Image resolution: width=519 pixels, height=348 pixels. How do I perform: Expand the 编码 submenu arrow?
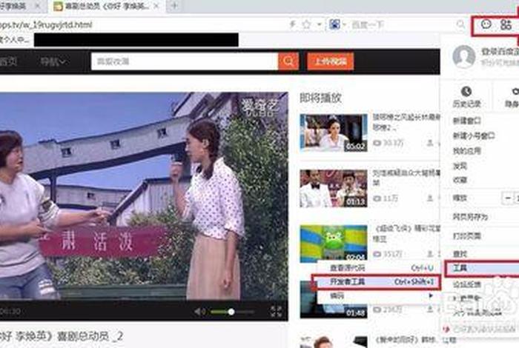(431, 295)
